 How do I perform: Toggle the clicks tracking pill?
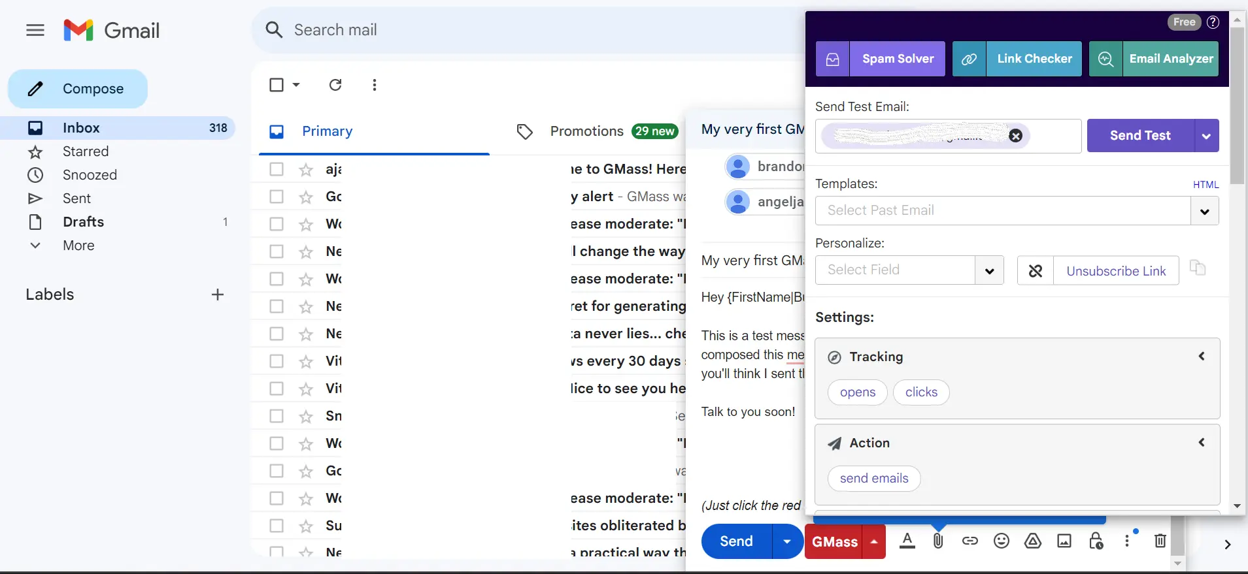921,392
